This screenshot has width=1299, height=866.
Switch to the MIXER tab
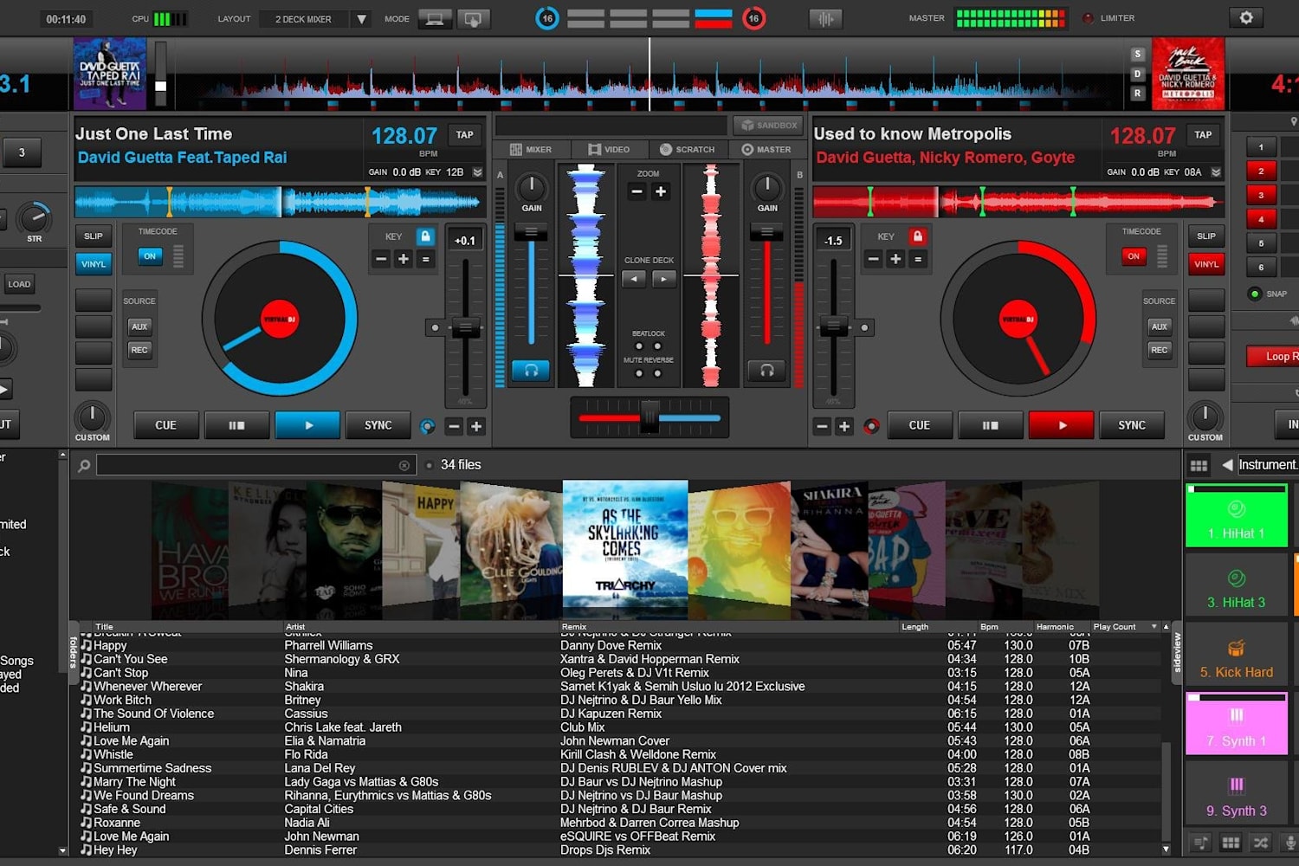[x=531, y=149]
